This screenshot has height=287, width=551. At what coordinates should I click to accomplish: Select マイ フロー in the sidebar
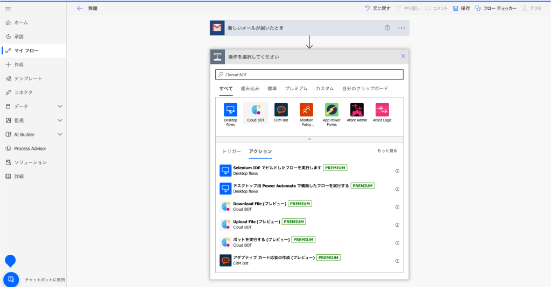33,51
